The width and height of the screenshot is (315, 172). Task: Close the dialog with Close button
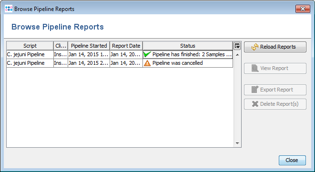tap(292, 160)
